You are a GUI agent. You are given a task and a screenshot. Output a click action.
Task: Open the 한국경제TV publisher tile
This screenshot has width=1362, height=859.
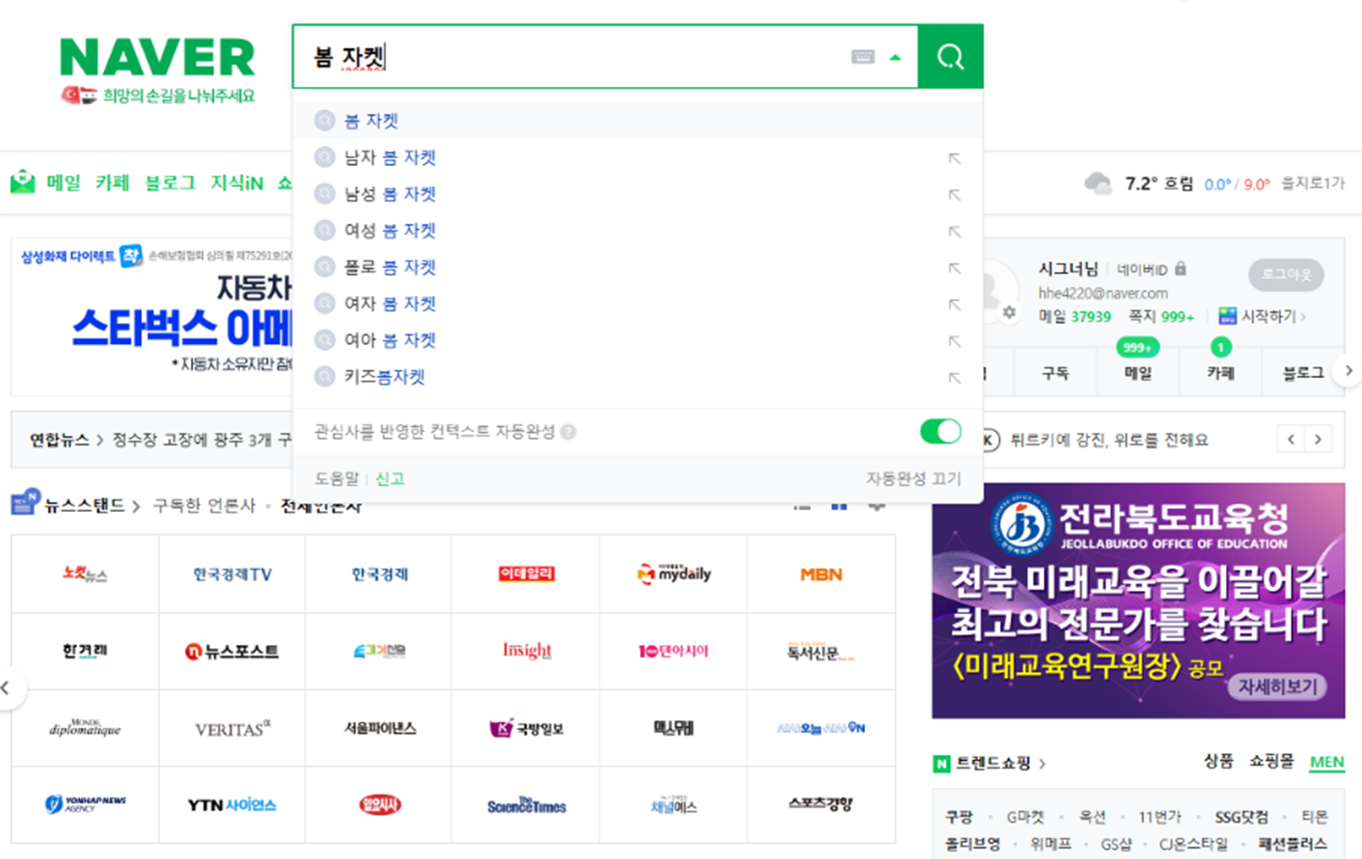point(232,574)
